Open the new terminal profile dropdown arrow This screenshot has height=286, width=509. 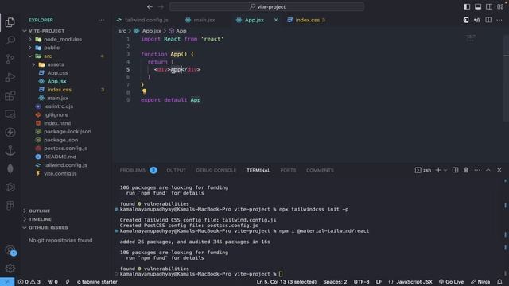point(445,170)
